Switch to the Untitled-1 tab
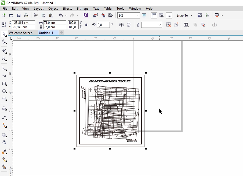This screenshot has height=176, width=243. click(46, 33)
